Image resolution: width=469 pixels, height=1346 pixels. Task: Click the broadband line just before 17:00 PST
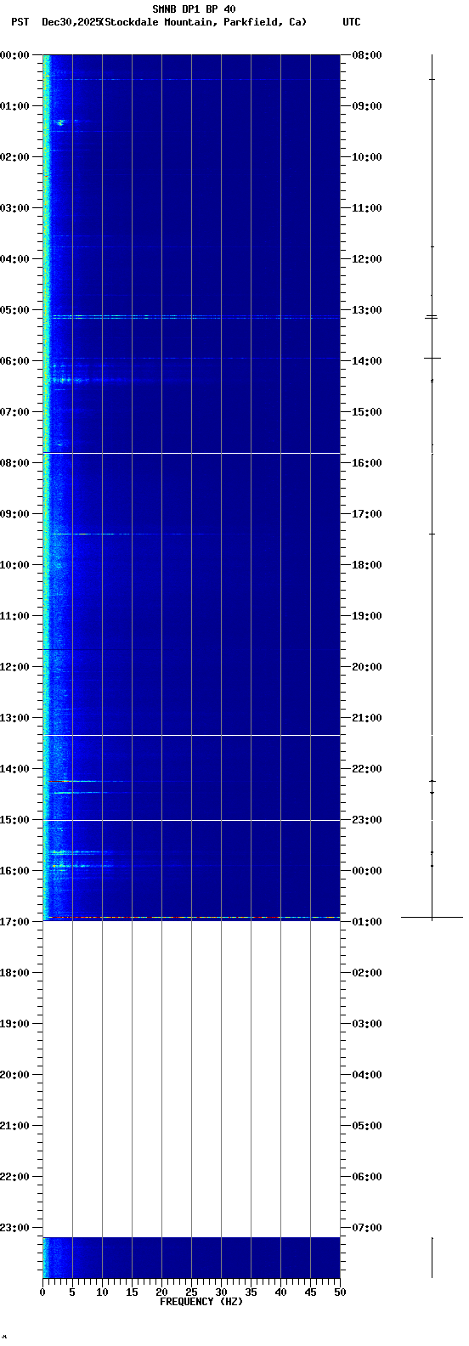click(x=191, y=918)
